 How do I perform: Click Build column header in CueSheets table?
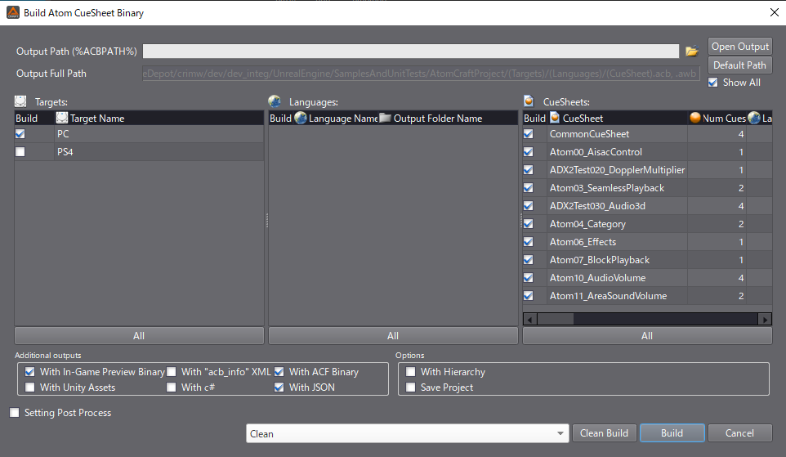pos(534,118)
